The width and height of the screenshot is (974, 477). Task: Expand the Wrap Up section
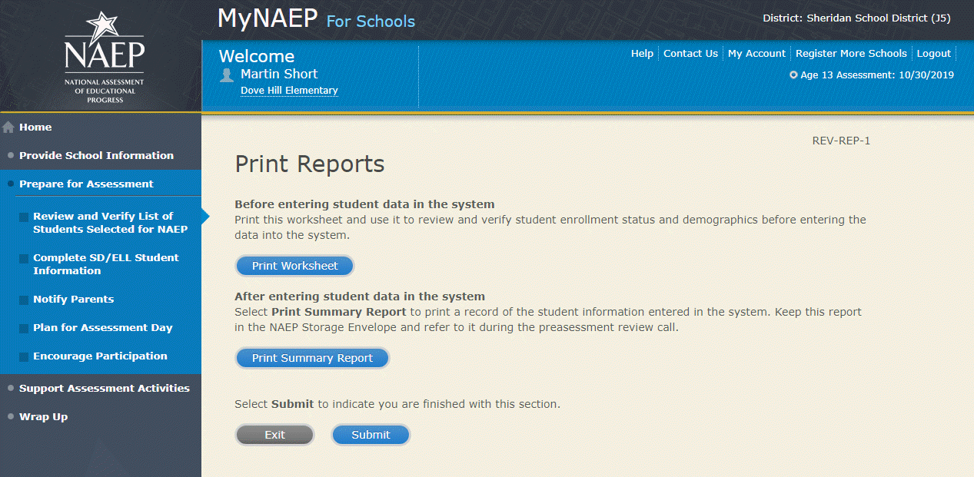[x=43, y=417]
